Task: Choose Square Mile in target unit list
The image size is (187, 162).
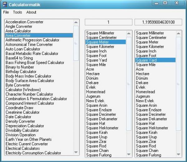Action: click(x=156, y=65)
